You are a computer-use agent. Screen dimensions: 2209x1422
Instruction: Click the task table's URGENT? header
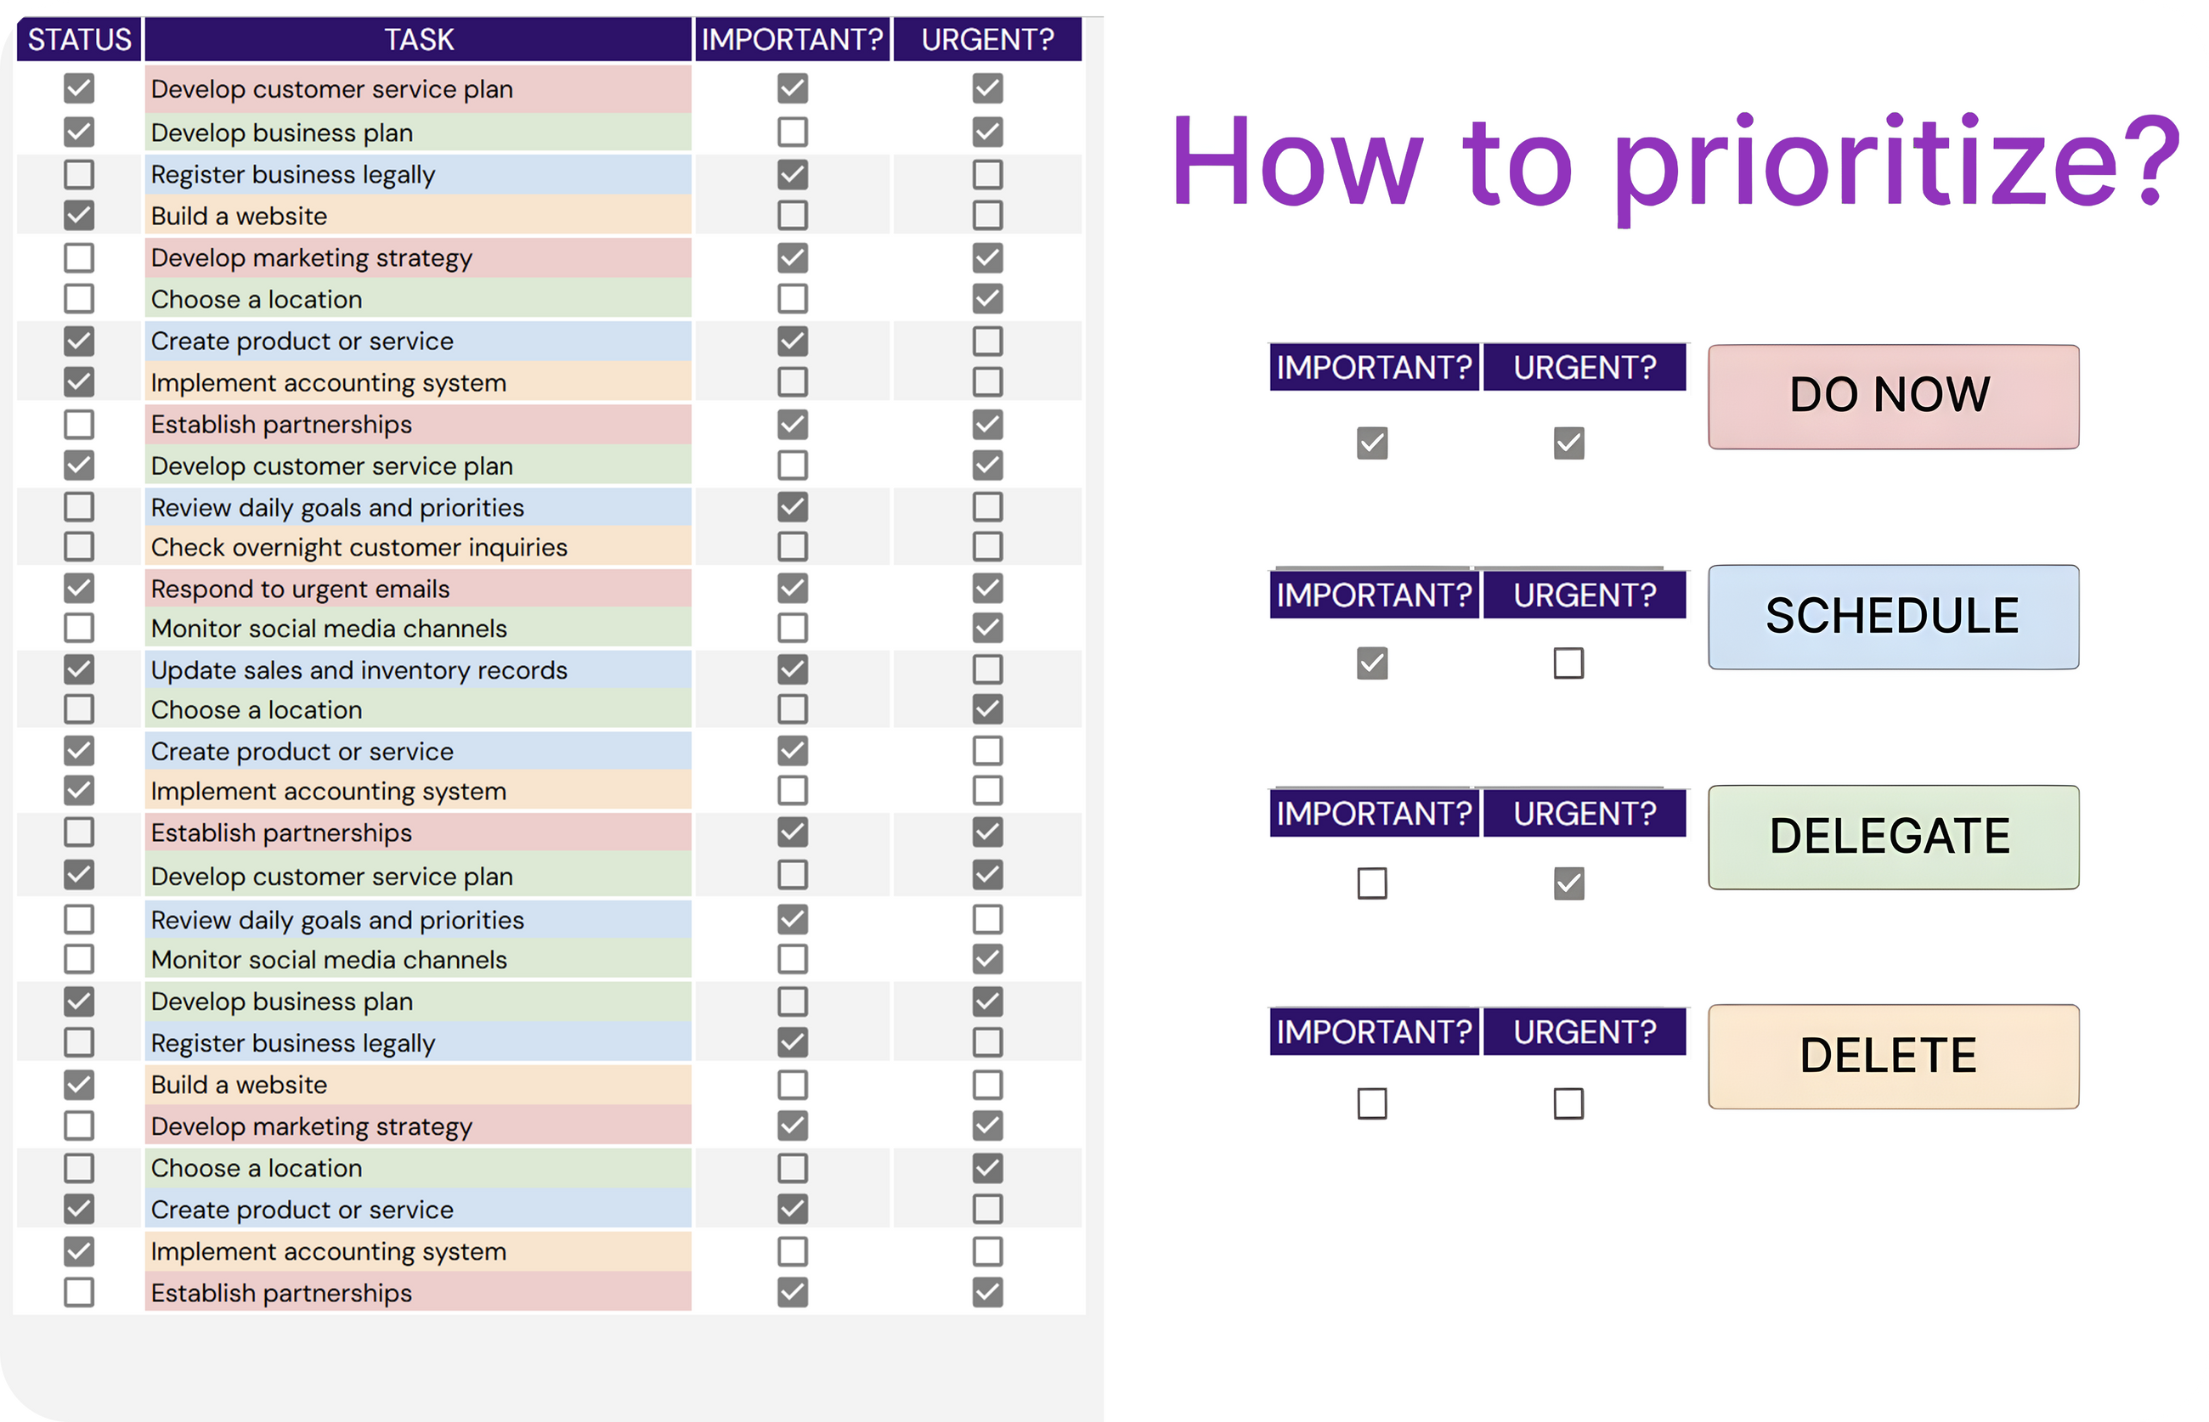(x=987, y=40)
